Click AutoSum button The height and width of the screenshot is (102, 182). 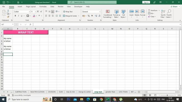(153, 10)
